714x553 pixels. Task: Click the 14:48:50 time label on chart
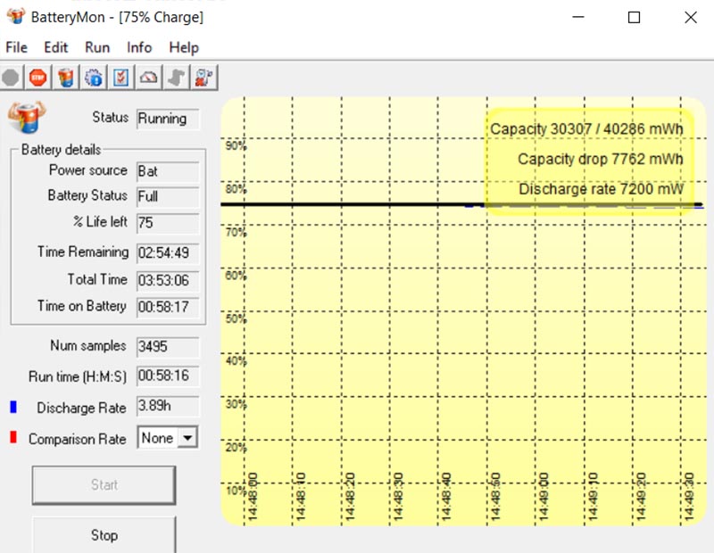pos(495,497)
